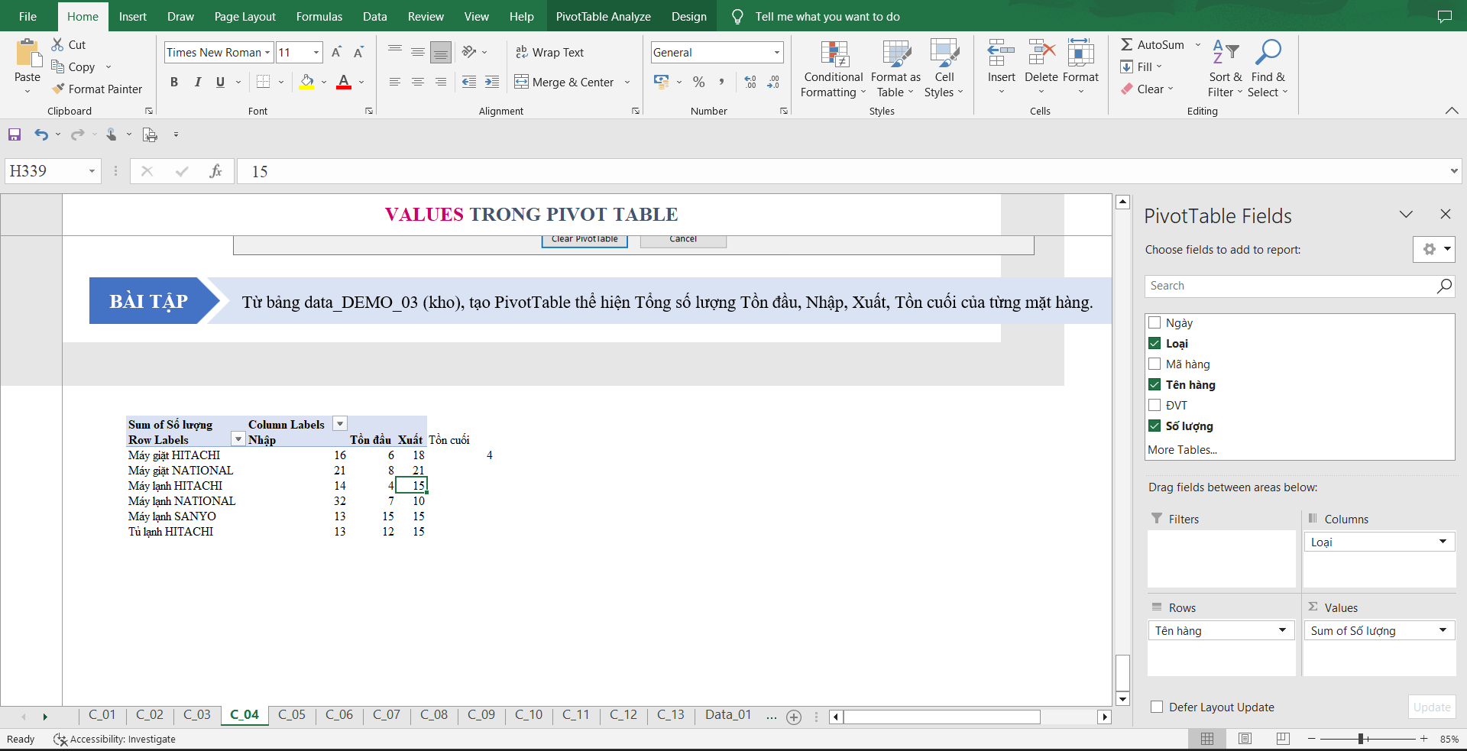
Task: Open Find & Select magnifier
Action: (1268, 52)
